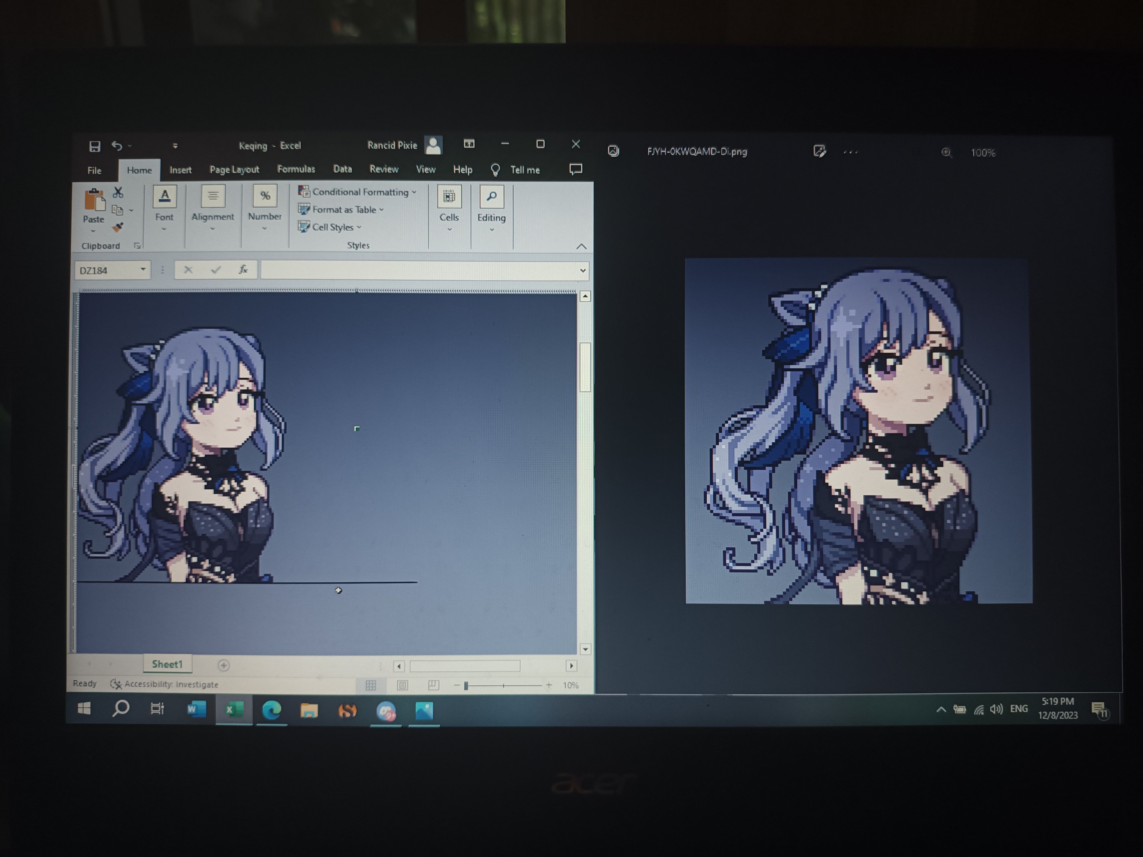Select the Cut (scissors) icon in Clipboard group
1143x857 pixels.
click(118, 193)
